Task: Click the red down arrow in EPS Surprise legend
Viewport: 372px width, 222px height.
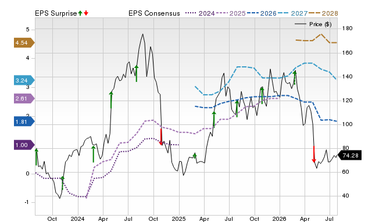Action: 86,13
